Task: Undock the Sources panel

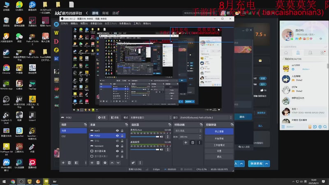Action: coord(126,125)
